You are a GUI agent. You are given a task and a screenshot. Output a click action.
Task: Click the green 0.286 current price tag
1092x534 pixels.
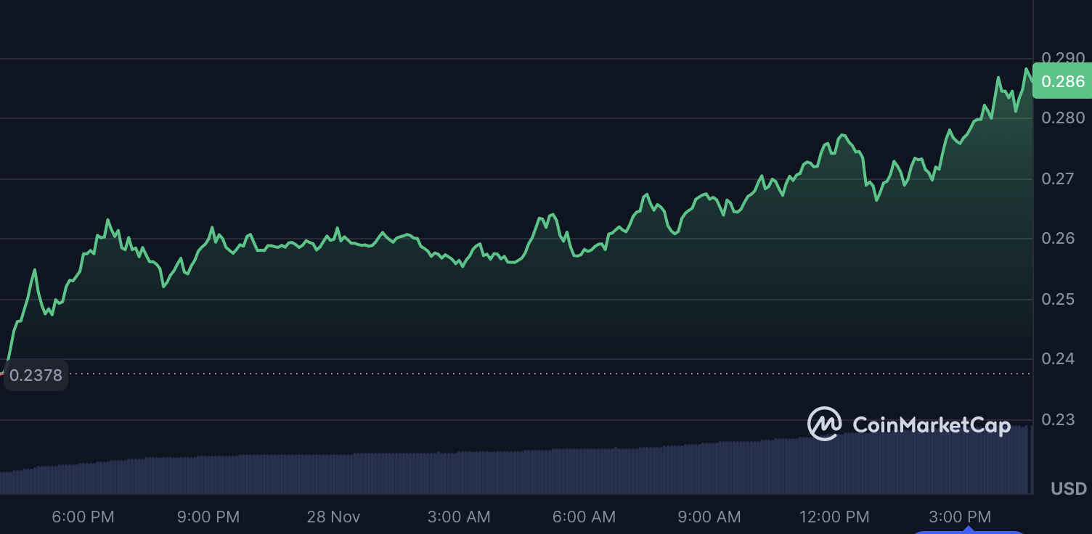[1062, 81]
